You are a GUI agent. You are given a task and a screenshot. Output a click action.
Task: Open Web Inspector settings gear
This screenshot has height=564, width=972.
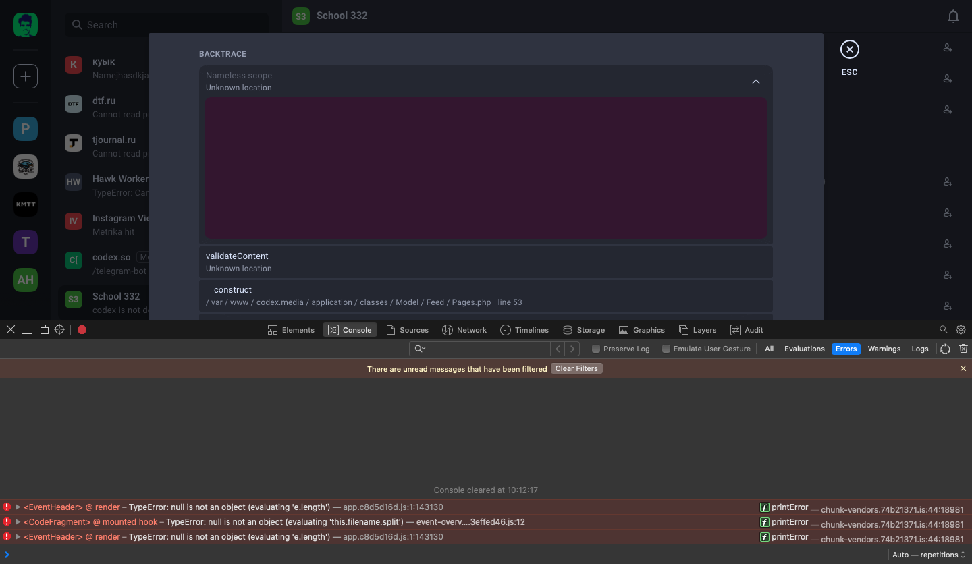click(961, 329)
